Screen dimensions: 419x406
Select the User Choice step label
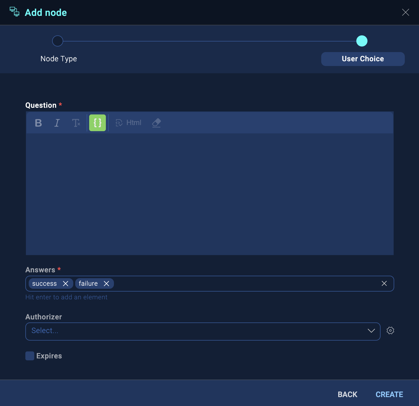[x=362, y=59]
